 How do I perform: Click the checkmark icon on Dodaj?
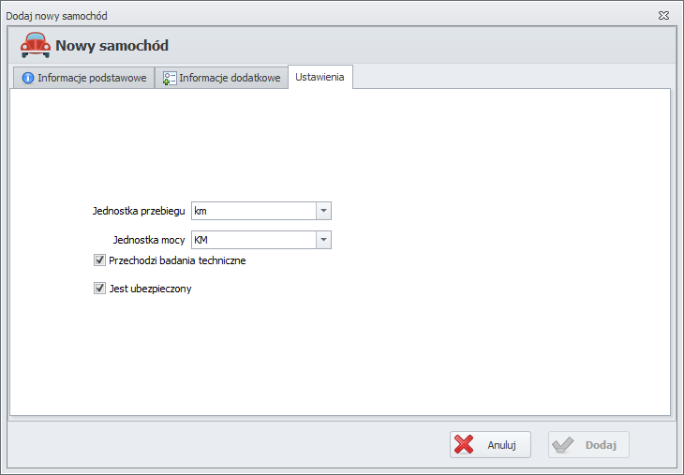pos(562,445)
